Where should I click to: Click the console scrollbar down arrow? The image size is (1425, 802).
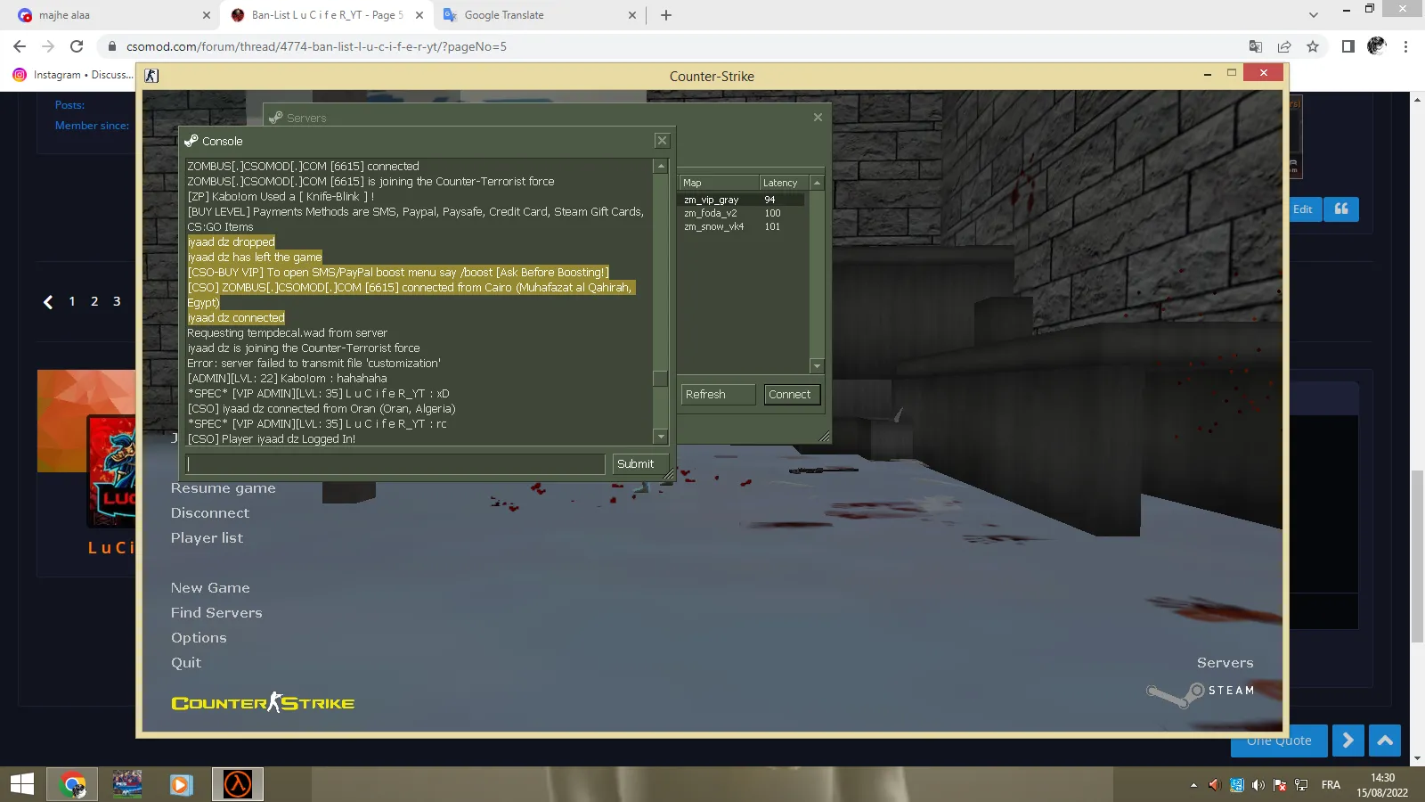pyautogui.click(x=661, y=437)
